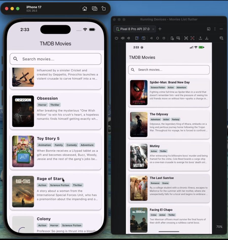The image size is (228, 240).
Task: Toggle hardware input keyboard-mouse icon
Action: (x=178, y=38)
